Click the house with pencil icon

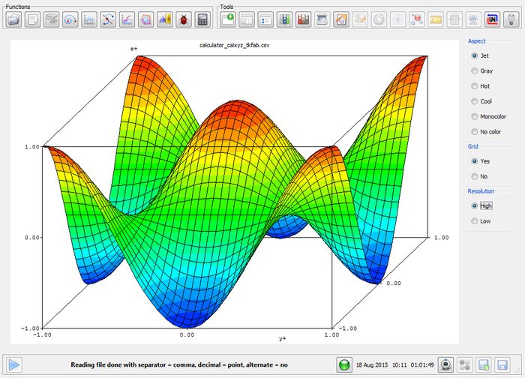tap(340, 19)
